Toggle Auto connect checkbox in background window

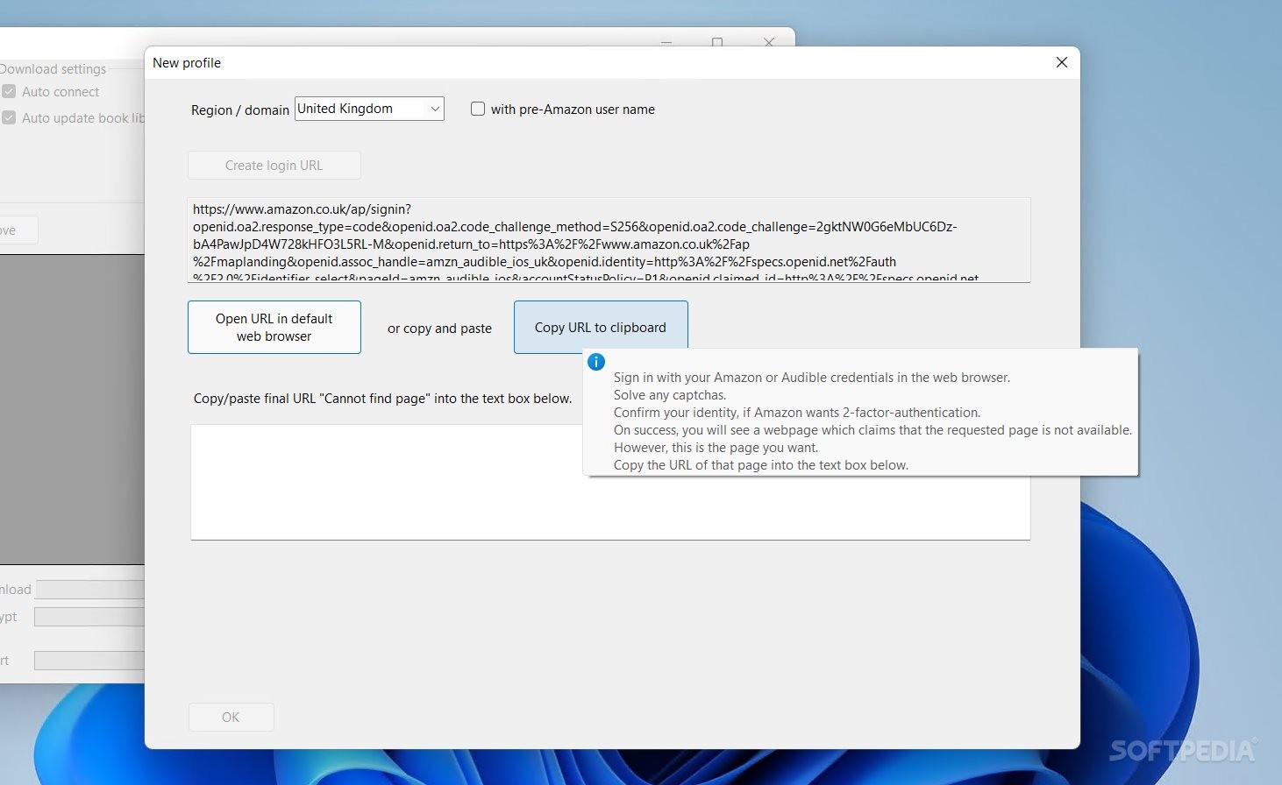tap(10, 91)
